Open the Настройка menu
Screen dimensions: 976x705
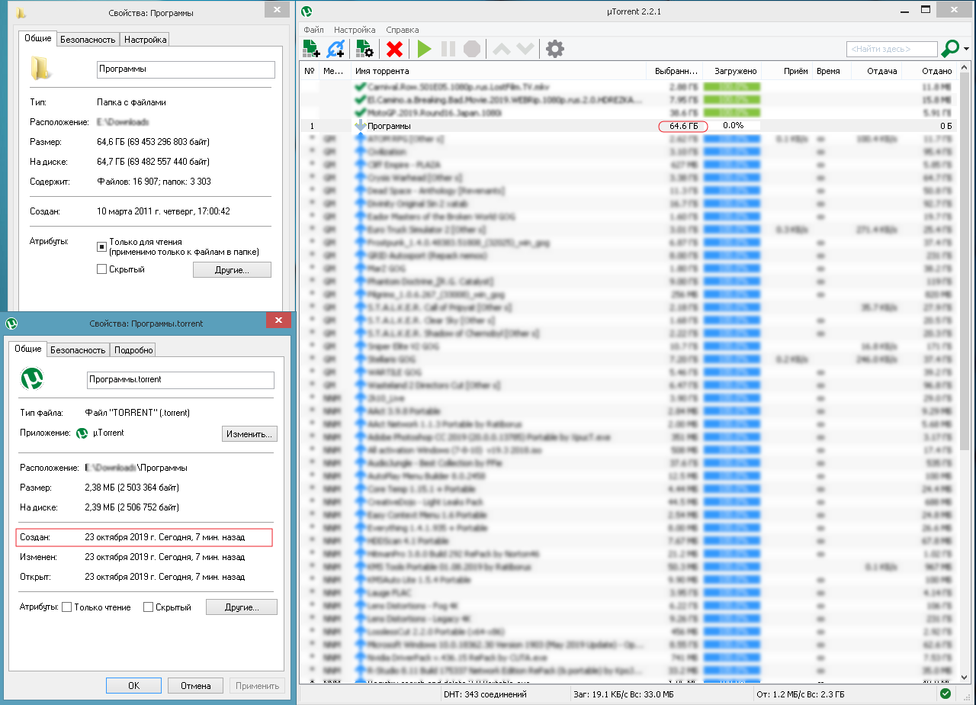coord(355,30)
